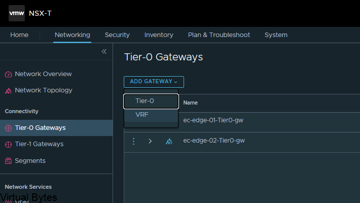Open topology icon for ec-edge-02-Tier0-gw
Viewport: 360px width, 203px height.
[x=169, y=141]
